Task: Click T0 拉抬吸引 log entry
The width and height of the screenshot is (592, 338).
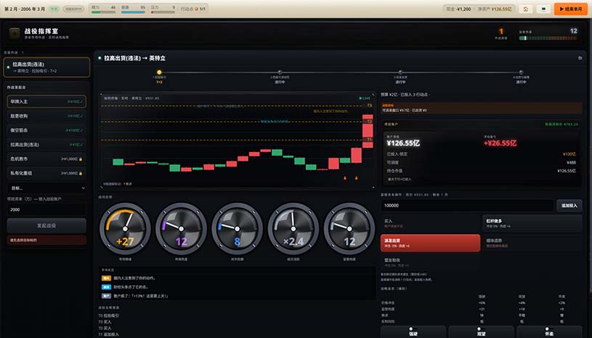Action: [x=109, y=315]
